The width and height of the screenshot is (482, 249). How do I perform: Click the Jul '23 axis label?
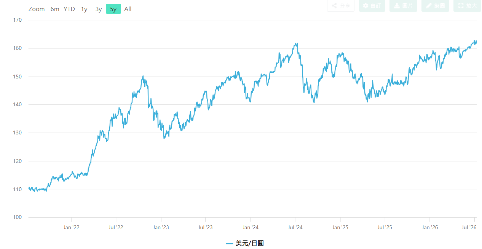[205, 227]
